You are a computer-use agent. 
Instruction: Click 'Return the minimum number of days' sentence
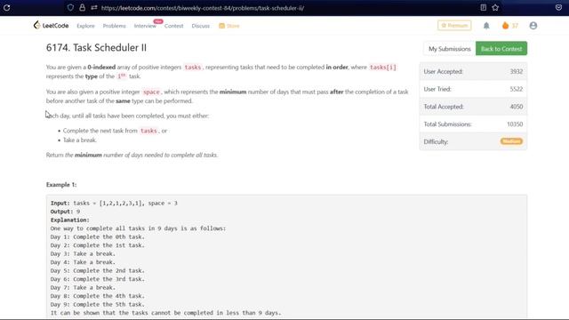coord(132,155)
